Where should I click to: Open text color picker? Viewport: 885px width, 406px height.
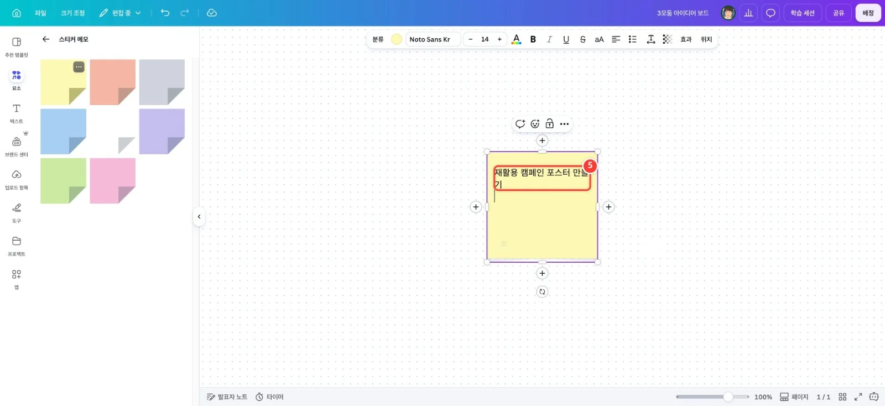(516, 39)
